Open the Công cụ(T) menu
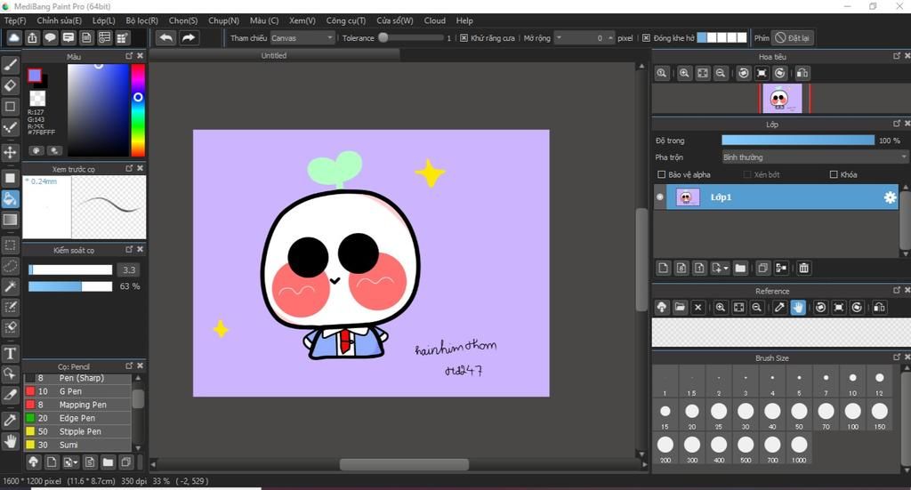The image size is (911, 490). tap(345, 20)
